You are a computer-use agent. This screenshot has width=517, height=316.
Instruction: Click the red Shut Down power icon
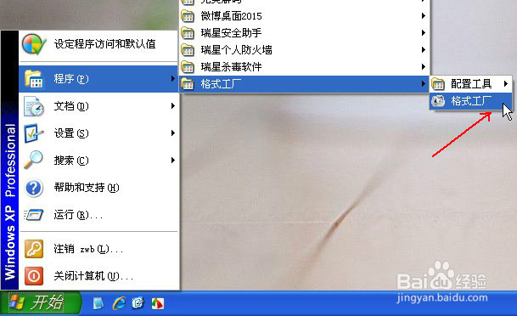tap(34, 276)
